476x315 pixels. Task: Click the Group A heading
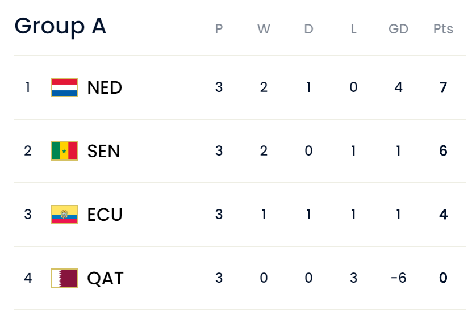[60, 26]
